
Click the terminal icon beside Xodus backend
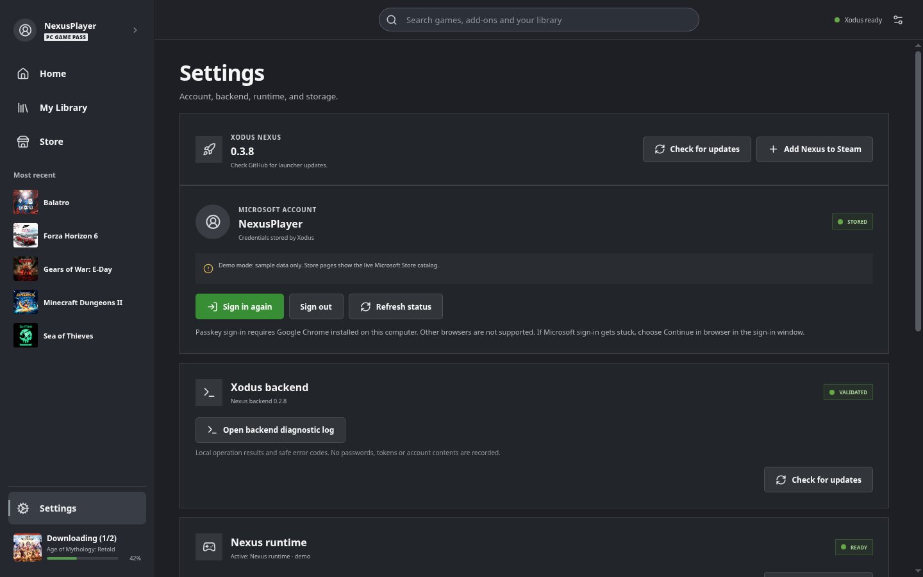pos(209,392)
